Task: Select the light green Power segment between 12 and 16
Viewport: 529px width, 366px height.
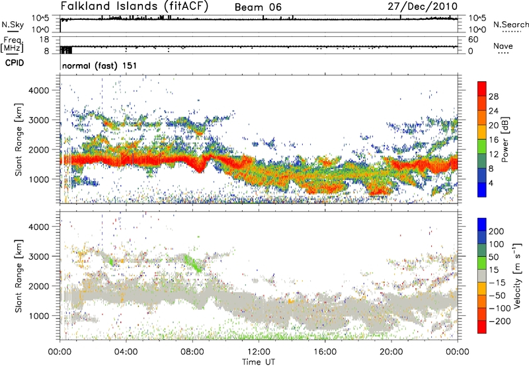Action: (x=482, y=147)
